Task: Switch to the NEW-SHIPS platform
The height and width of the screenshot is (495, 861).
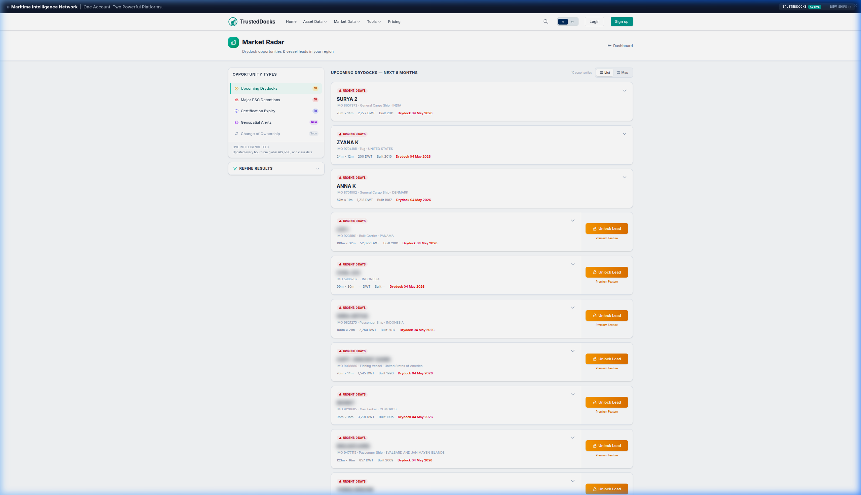Action: pos(840,7)
